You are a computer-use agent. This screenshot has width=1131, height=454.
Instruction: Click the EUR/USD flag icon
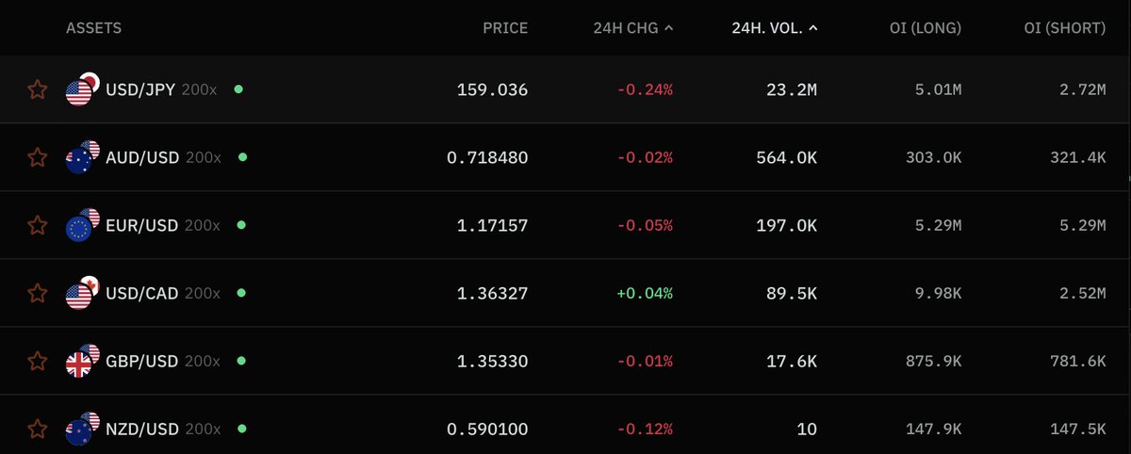click(x=82, y=224)
